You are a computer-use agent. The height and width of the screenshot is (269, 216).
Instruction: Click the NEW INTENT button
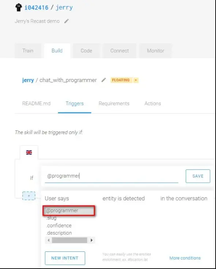(x=65, y=258)
